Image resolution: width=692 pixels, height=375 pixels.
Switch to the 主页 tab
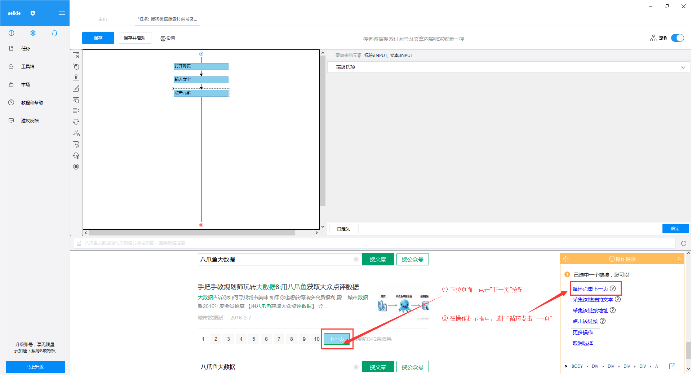pos(103,19)
